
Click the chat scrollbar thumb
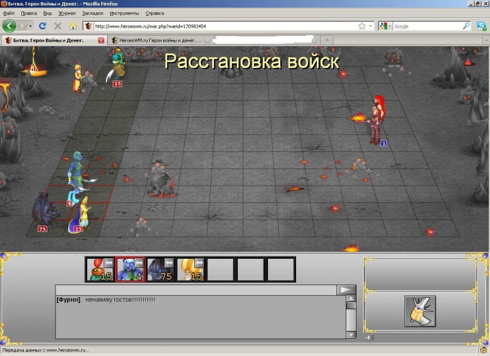click(x=351, y=305)
